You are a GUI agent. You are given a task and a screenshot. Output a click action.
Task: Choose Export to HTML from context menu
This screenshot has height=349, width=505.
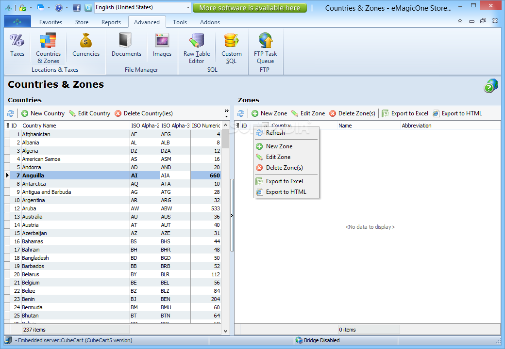(x=286, y=192)
